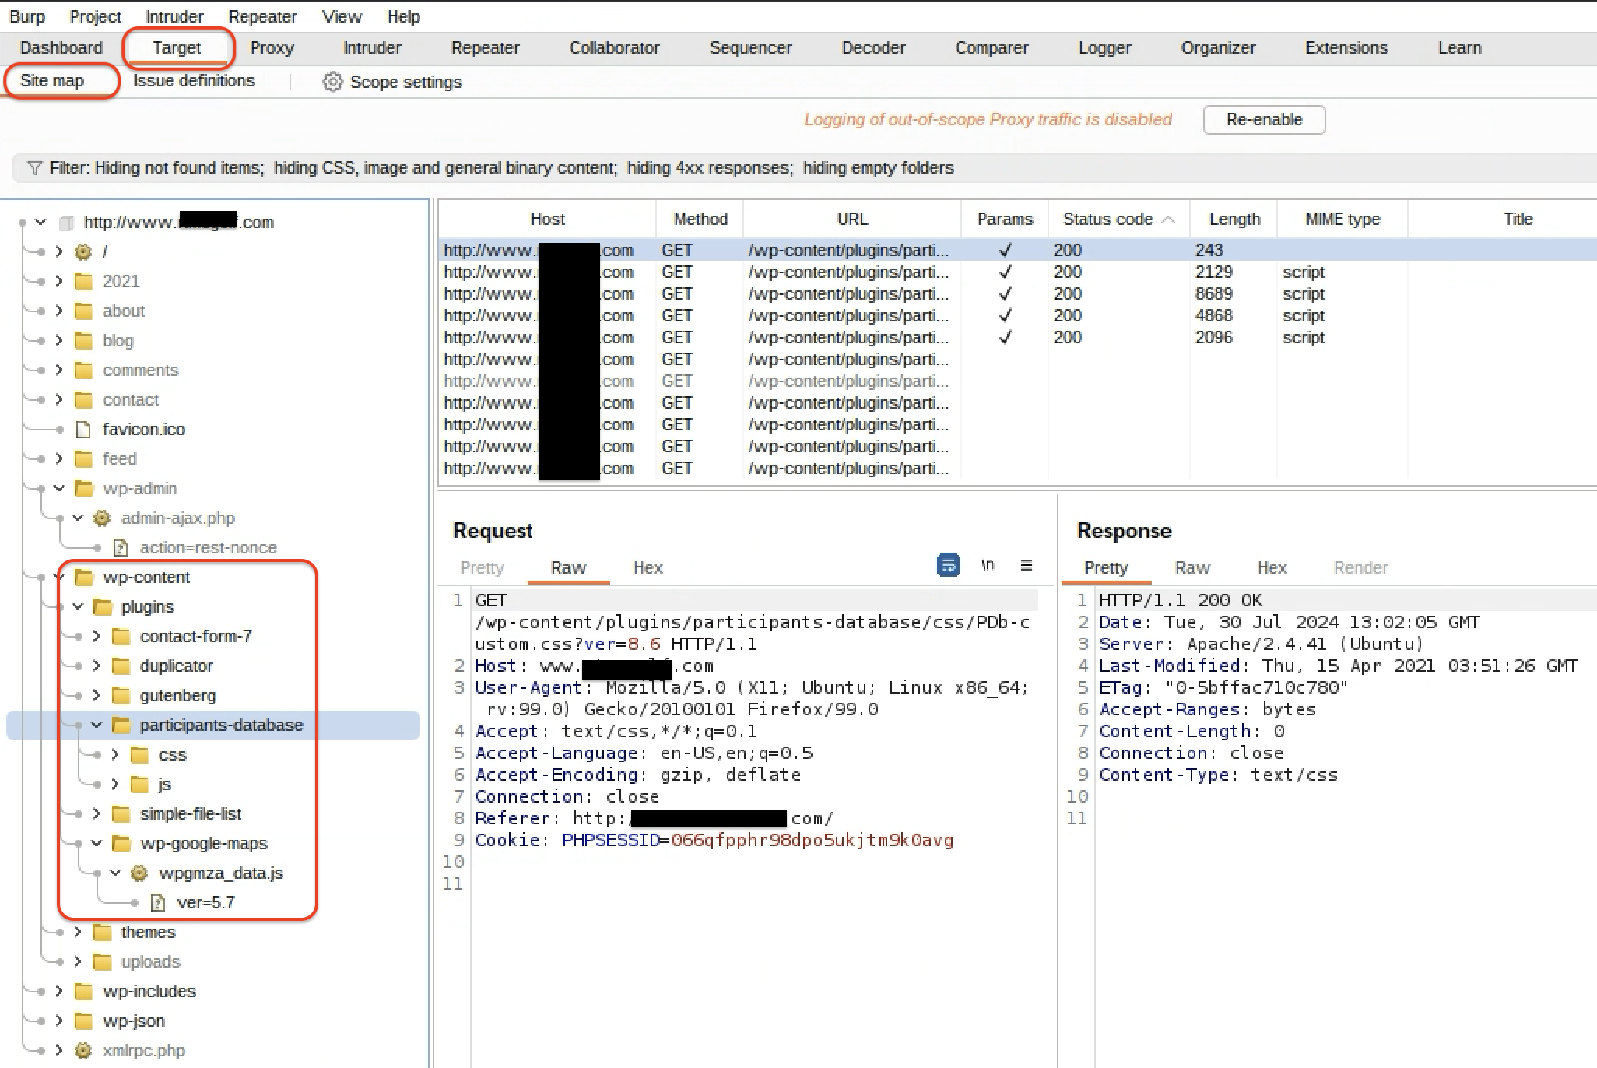Open the Repeater tab
This screenshot has height=1068, width=1597.
(485, 48)
